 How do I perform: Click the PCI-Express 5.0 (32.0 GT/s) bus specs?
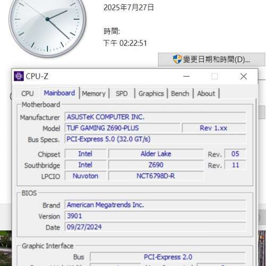(155, 139)
